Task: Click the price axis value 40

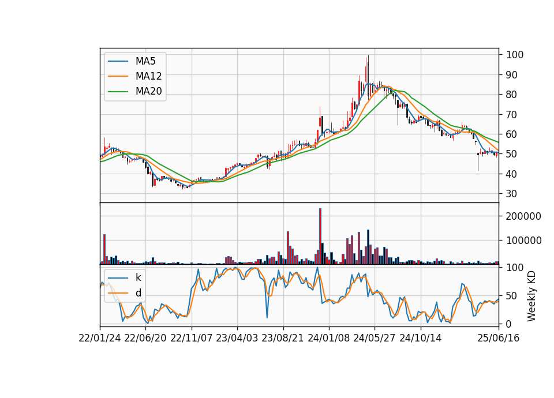Action: [512, 174]
